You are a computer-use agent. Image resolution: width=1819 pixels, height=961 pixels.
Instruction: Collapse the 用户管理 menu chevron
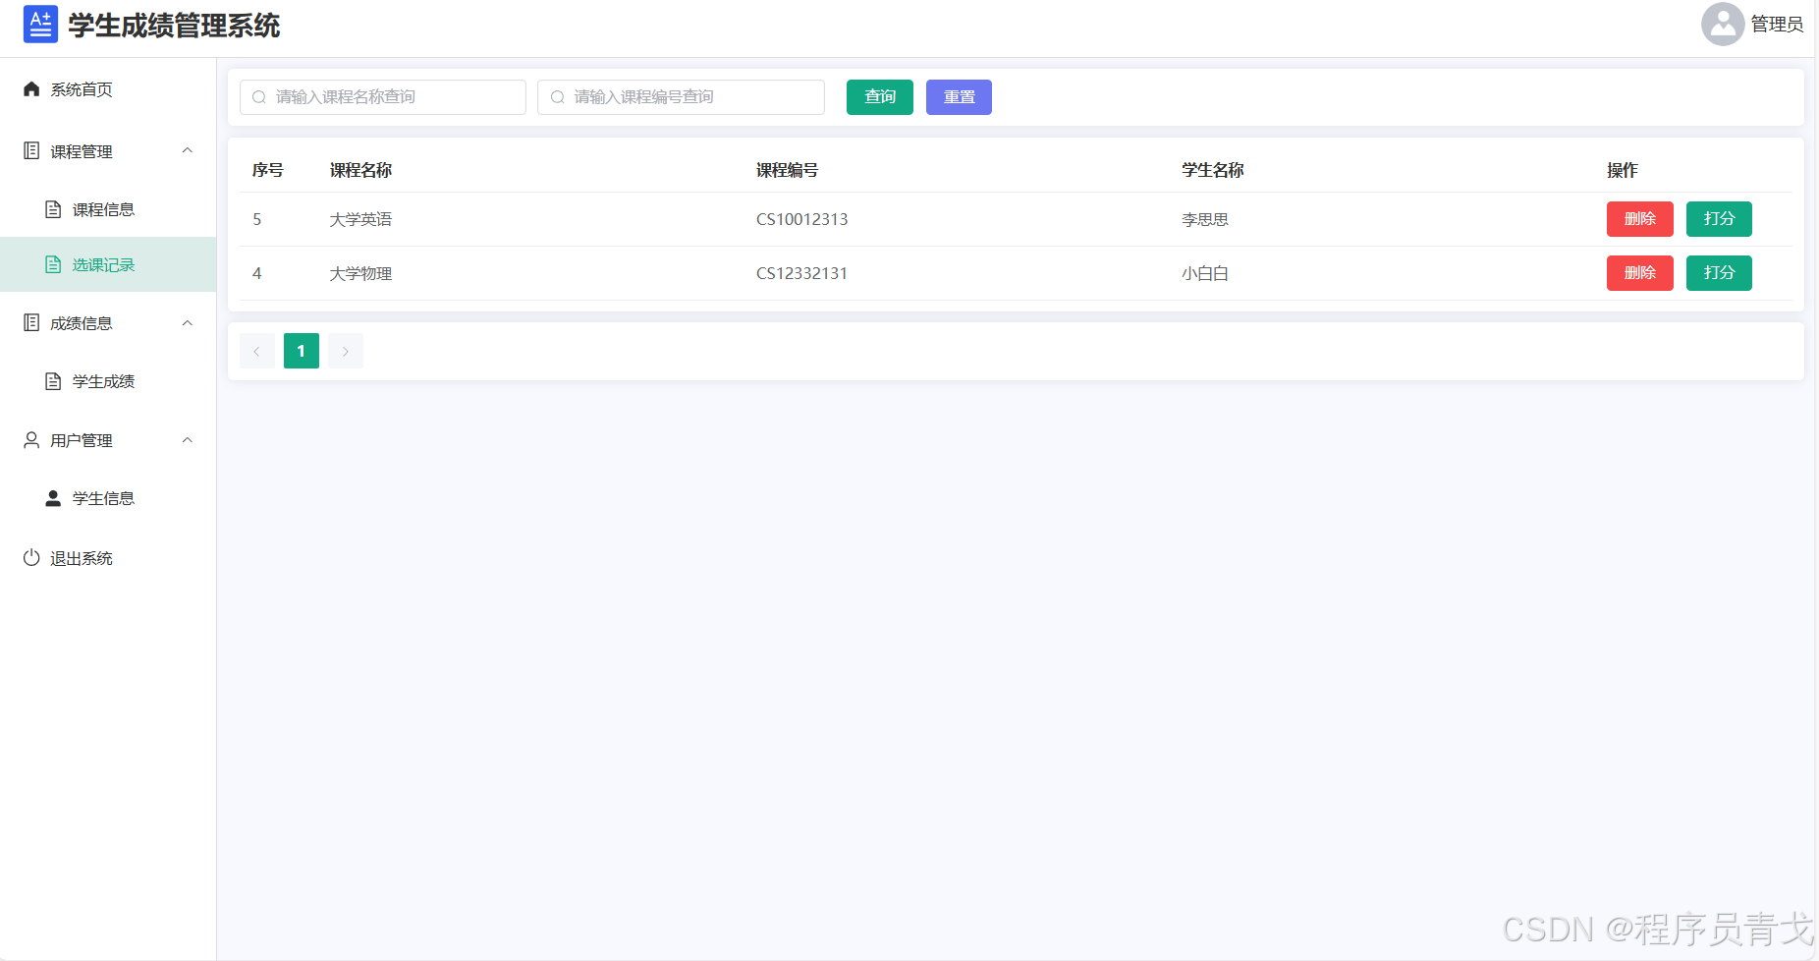[x=188, y=440]
